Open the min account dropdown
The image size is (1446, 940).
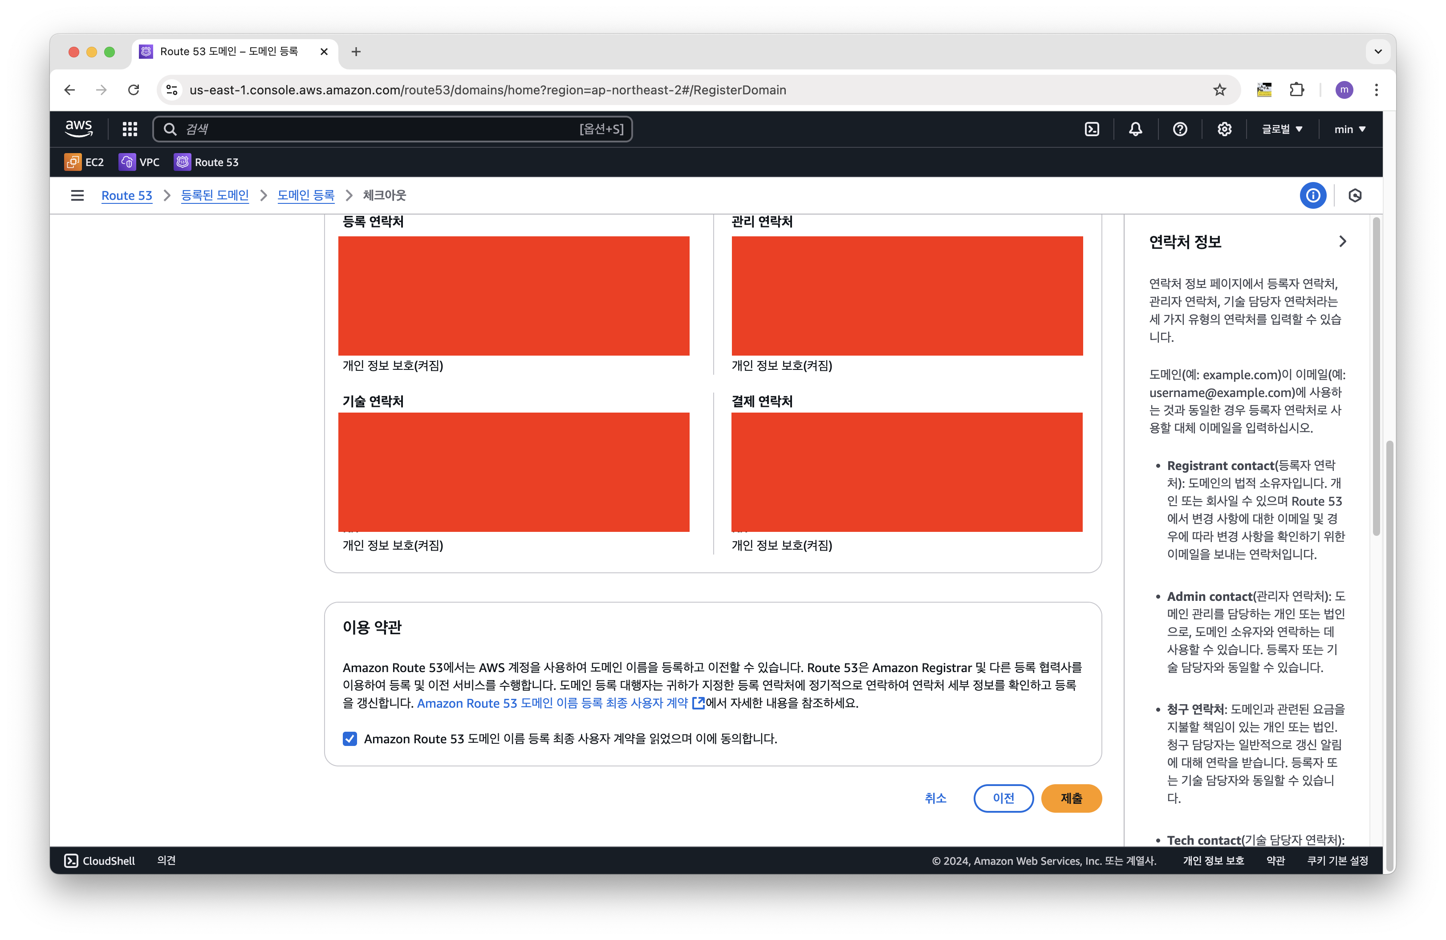click(x=1349, y=129)
